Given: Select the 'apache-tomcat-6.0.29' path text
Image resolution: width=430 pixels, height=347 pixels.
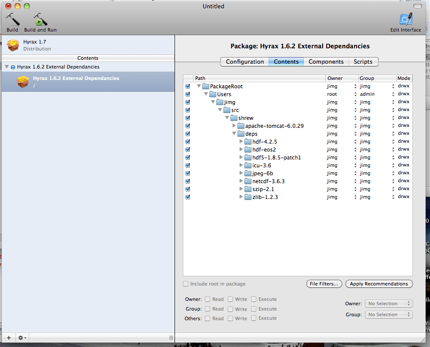Looking at the screenshot, I should [274, 126].
